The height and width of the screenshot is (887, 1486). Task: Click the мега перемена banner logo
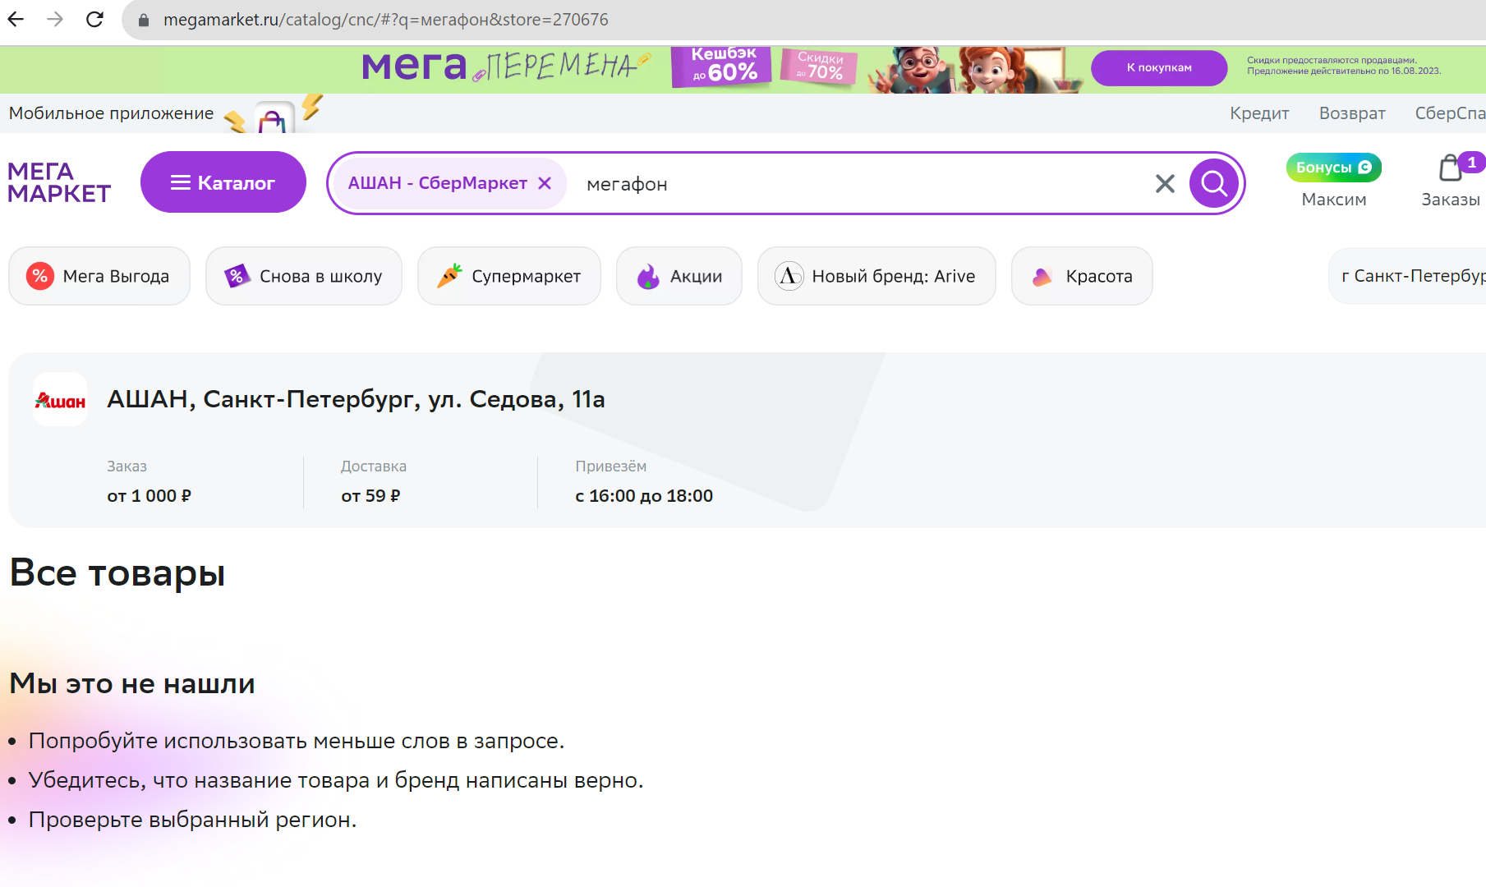[505, 66]
